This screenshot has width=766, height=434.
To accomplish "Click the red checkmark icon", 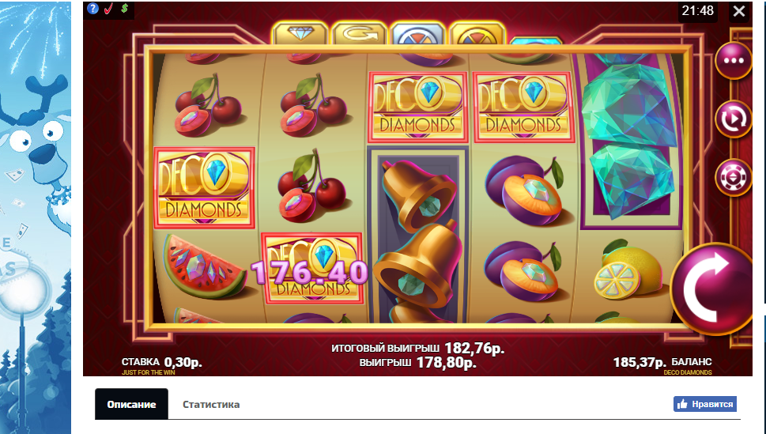I will [x=109, y=9].
